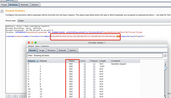
Task: Toggle Error checkbox for request 10
Action: click(85, 89)
